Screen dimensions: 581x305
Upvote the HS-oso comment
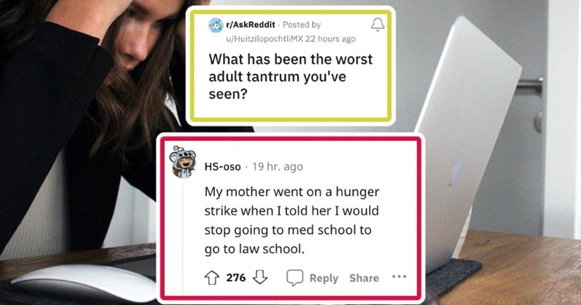(x=212, y=277)
